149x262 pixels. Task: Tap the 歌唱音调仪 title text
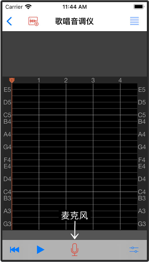tap(74, 21)
